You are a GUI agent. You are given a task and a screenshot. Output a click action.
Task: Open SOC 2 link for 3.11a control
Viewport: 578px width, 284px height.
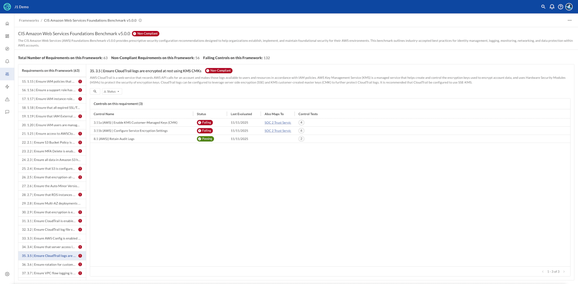click(x=278, y=123)
